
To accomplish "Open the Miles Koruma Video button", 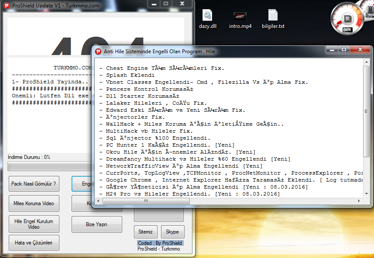I will click(34, 203).
